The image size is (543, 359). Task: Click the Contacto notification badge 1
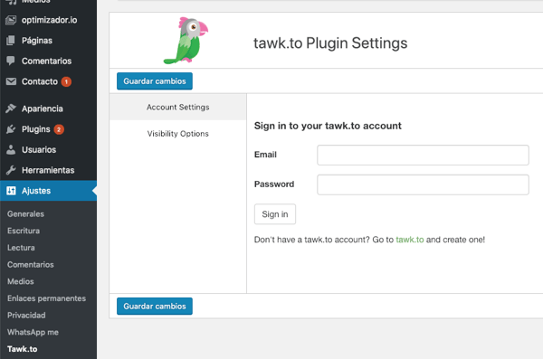[66, 81]
